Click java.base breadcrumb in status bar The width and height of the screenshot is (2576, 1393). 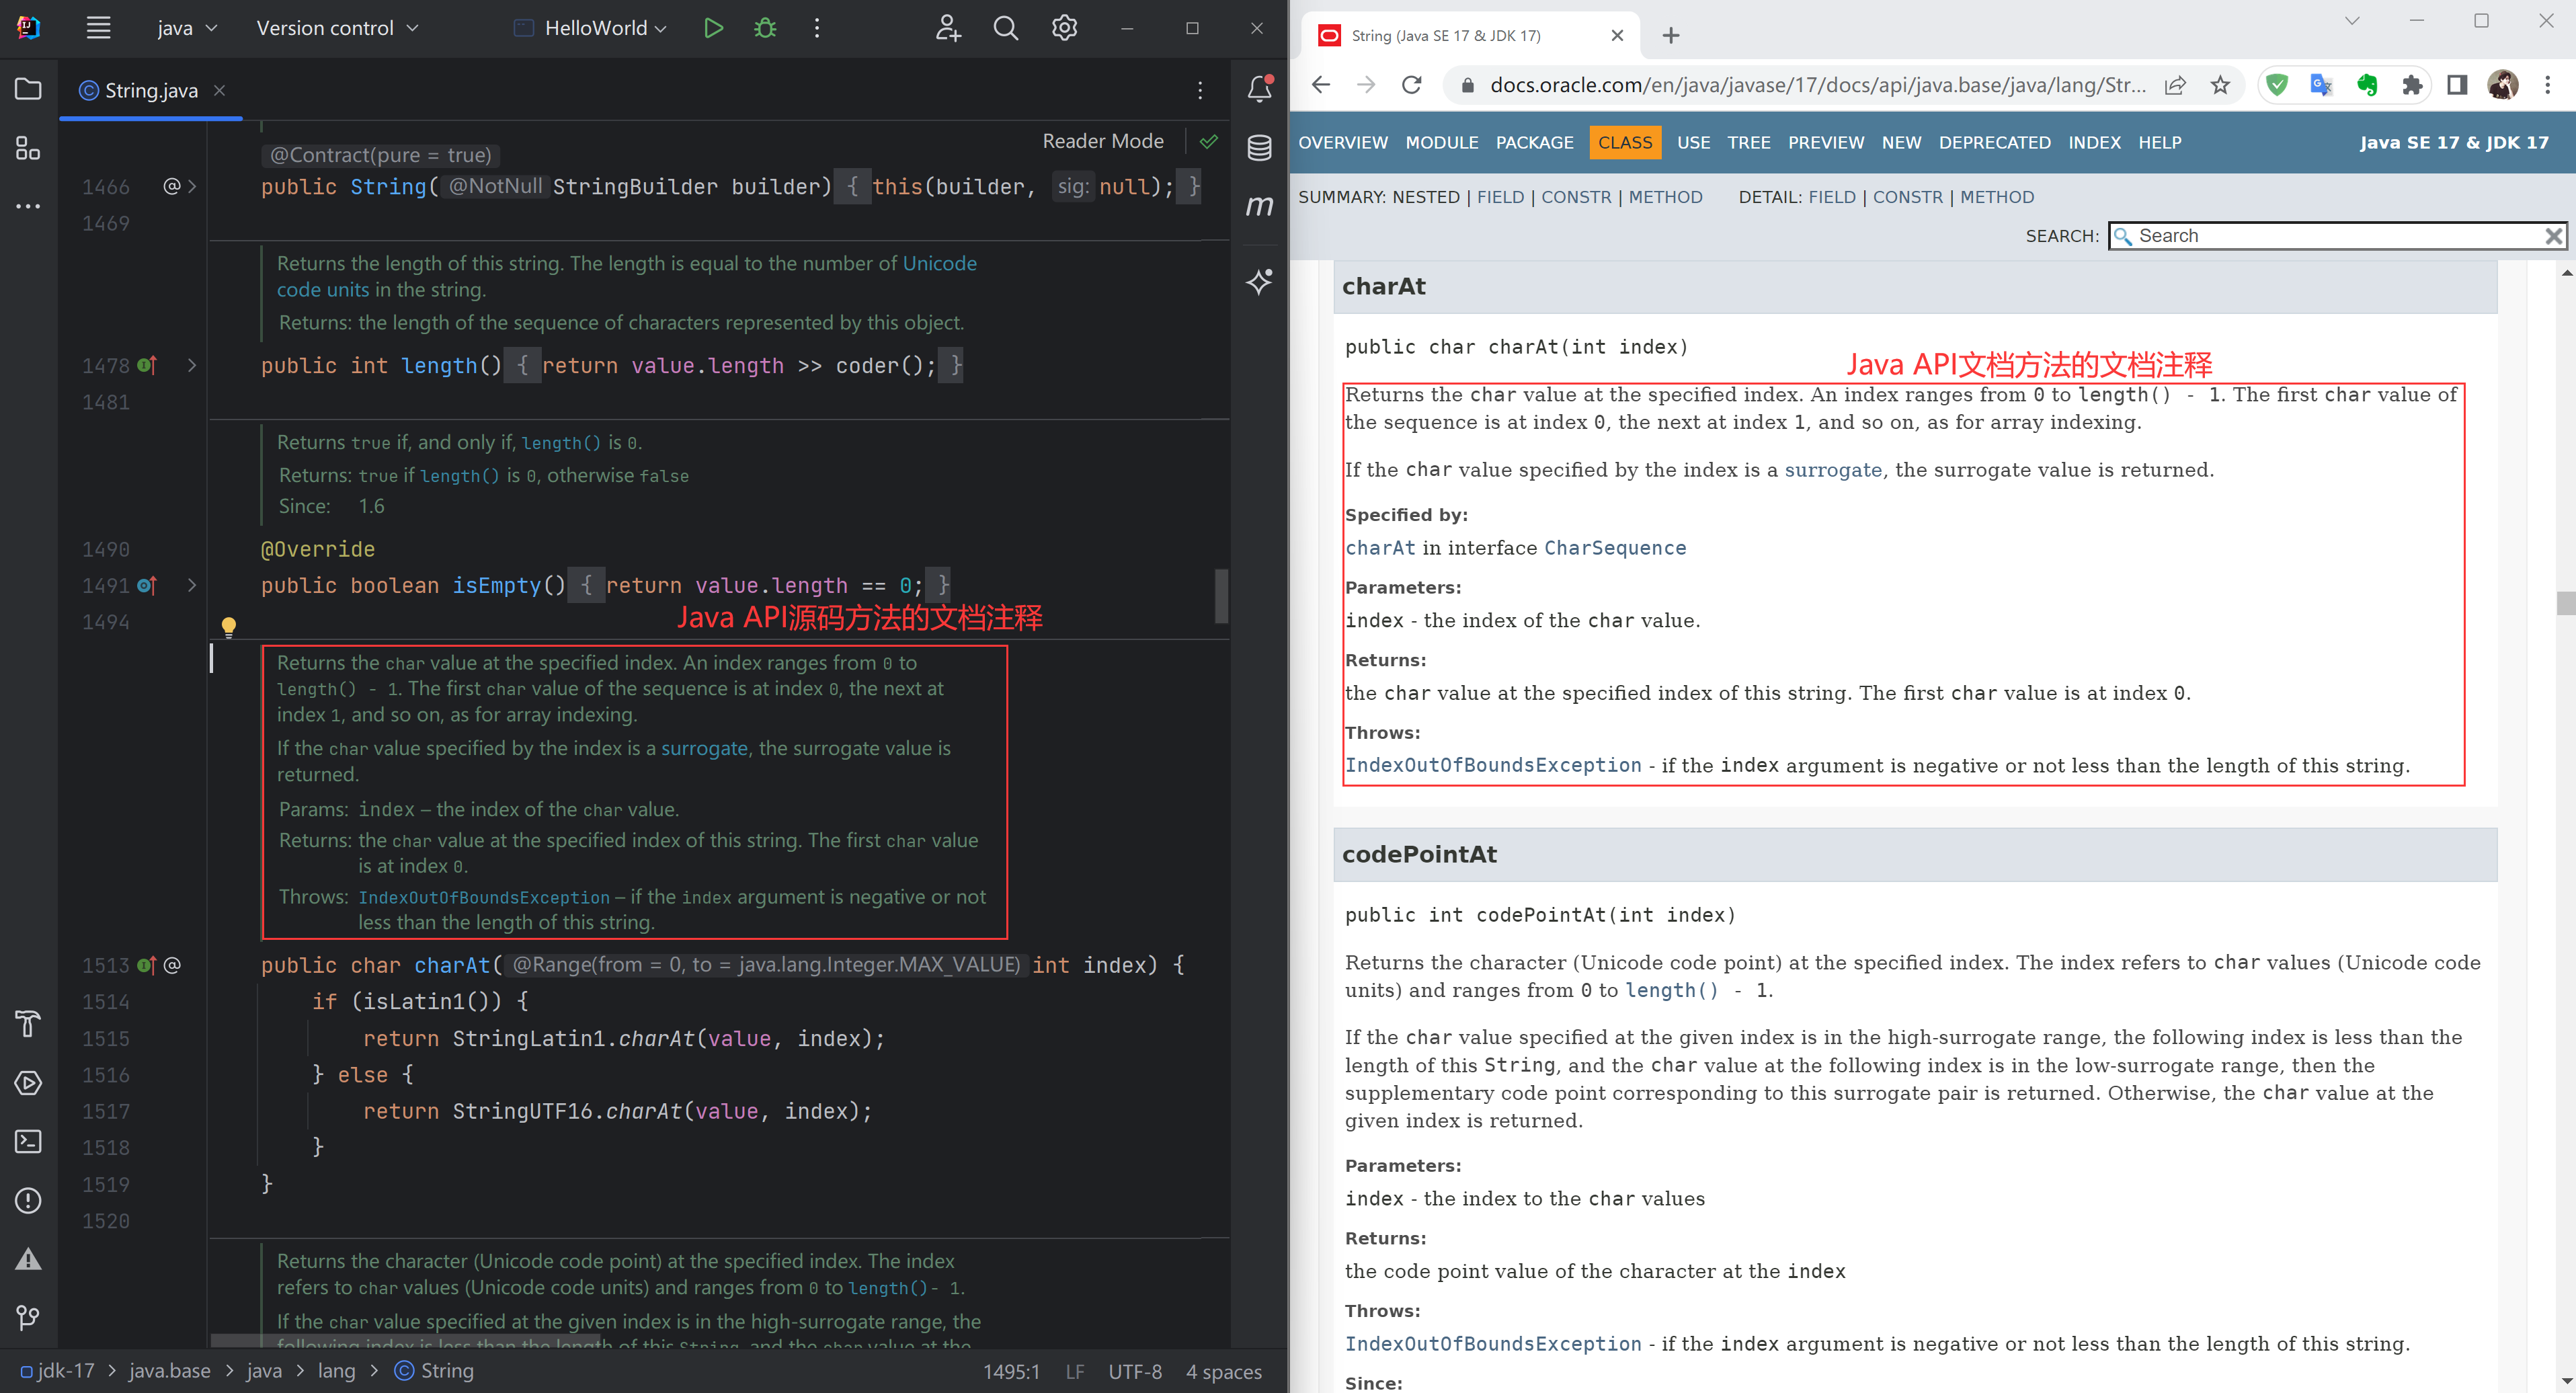pos(169,1371)
